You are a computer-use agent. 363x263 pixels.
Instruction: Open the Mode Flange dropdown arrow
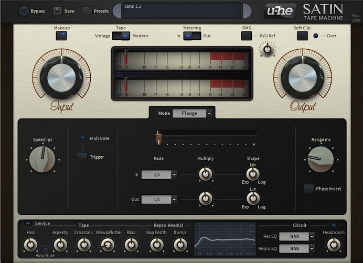(209, 113)
